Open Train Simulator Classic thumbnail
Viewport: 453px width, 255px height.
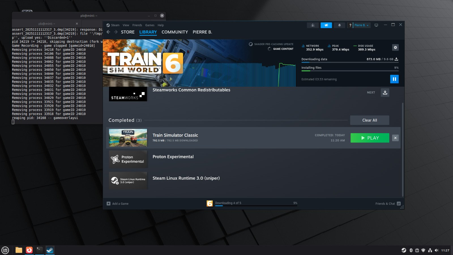(128, 138)
